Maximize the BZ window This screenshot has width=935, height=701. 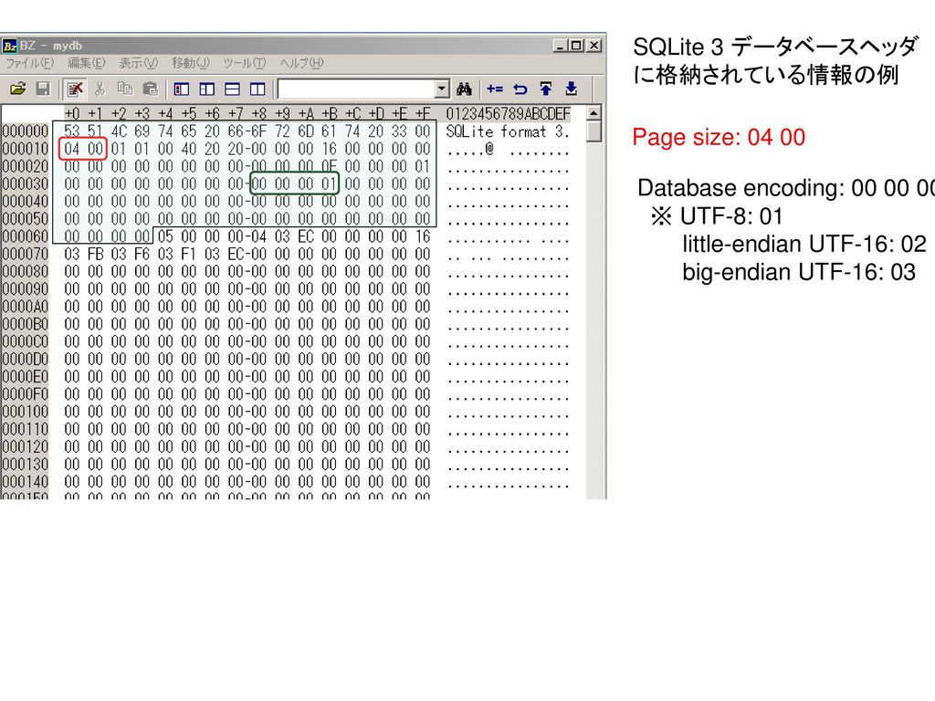tap(576, 46)
